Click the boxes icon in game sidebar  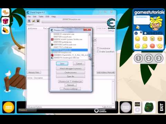pyautogui.click(x=6, y=12)
